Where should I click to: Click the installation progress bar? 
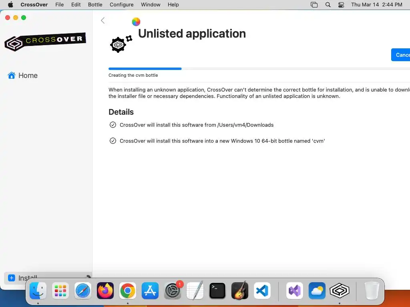pyautogui.click(x=259, y=69)
